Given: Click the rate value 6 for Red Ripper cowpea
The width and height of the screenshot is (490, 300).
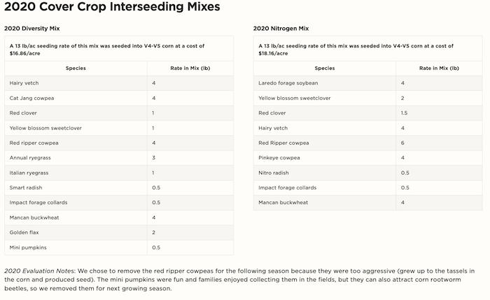Looking at the screenshot, I should pyautogui.click(x=402, y=143).
